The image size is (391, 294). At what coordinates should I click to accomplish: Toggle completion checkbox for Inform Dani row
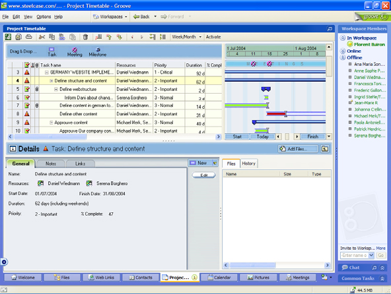pyautogui.click(x=27, y=98)
